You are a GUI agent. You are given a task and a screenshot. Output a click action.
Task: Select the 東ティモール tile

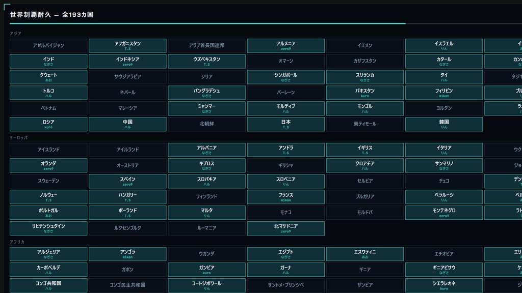click(365, 124)
